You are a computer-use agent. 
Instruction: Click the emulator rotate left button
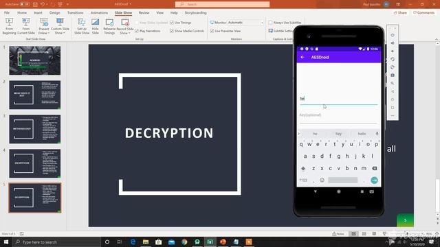tap(393, 60)
